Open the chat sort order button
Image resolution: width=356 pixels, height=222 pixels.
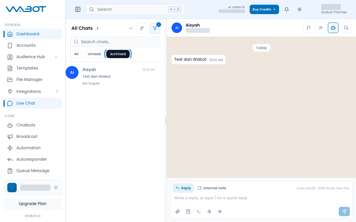pos(142,28)
